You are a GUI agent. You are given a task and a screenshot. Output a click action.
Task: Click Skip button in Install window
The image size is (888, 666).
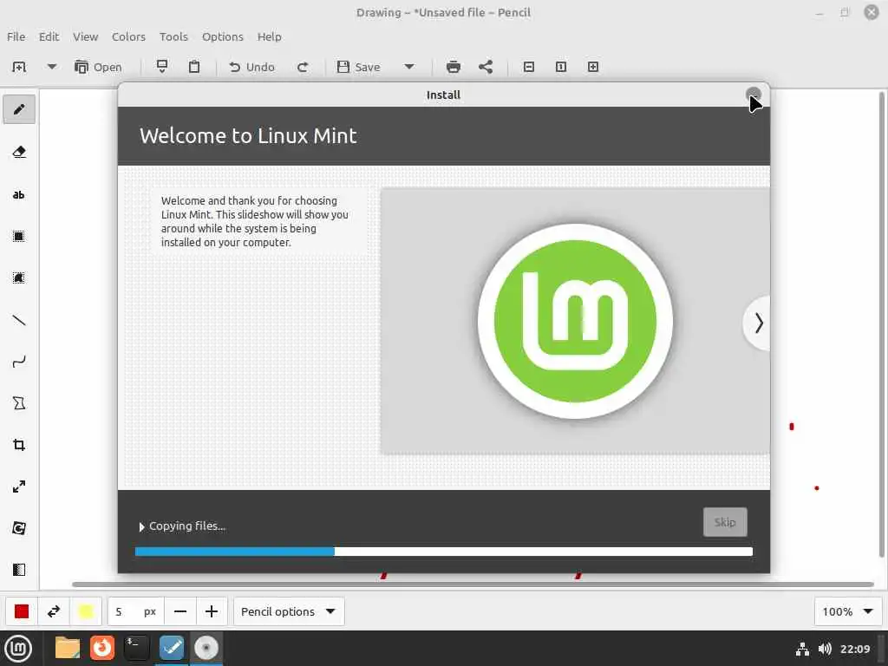coord(725,522)
